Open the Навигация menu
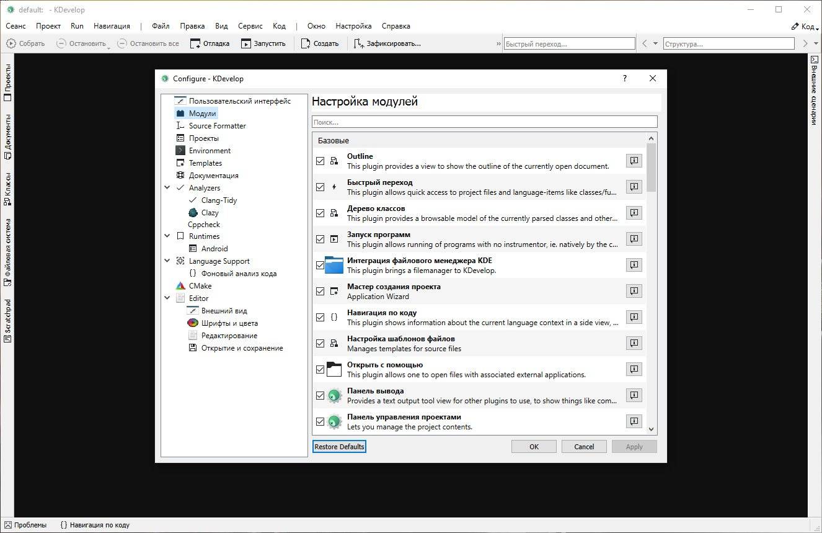822x533 pixels. coord(112,26)
